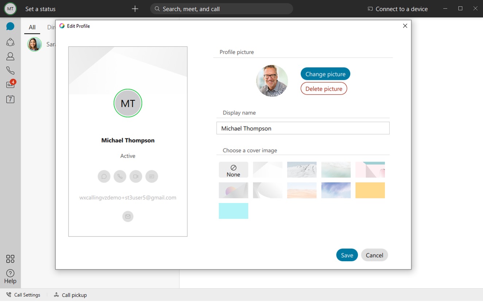The width and height of the screenshot is (483, 302).
Task: Open Sarah's conversation avatar
Action: [x=34, y=44]
